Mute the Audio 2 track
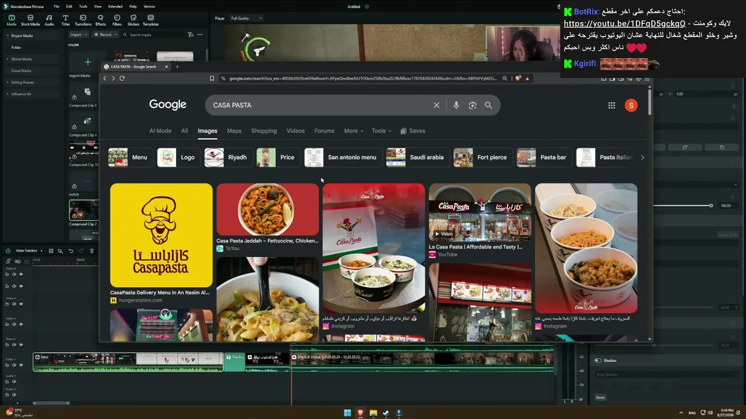Screen dimensions: 746x419 [x=14, y=394]
